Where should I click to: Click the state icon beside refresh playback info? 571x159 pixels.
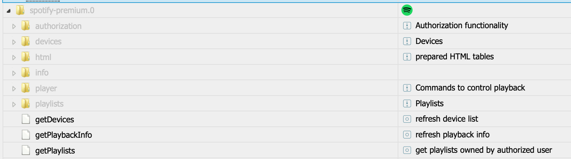407,134
